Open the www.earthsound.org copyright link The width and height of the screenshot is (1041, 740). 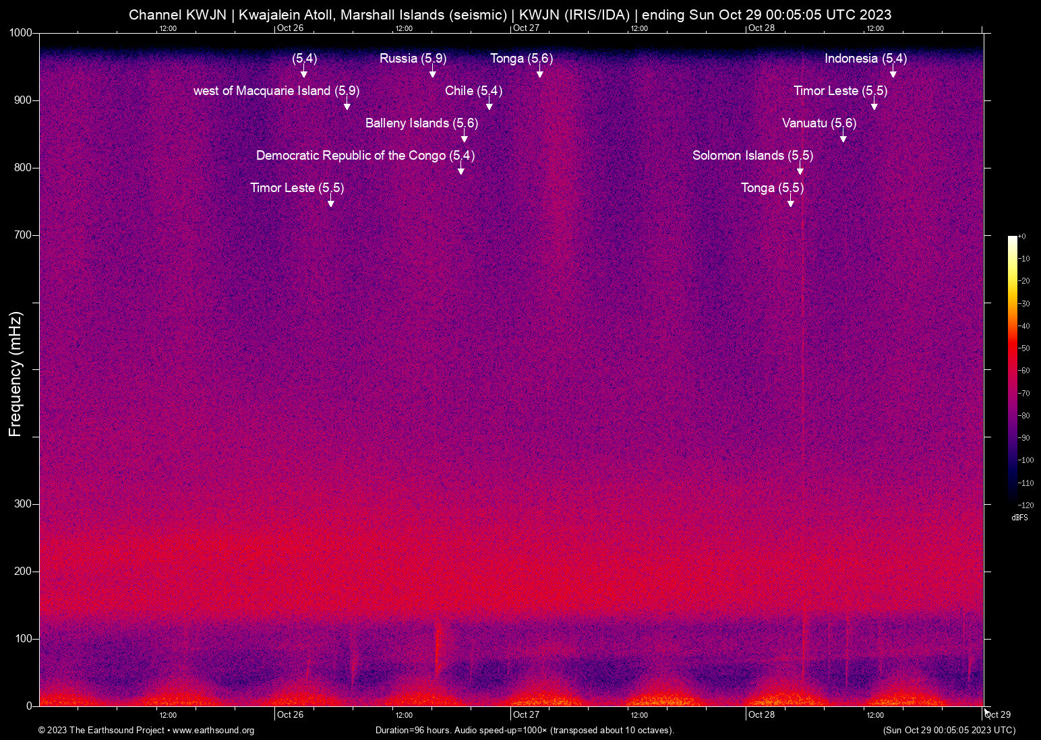[213, 731]
